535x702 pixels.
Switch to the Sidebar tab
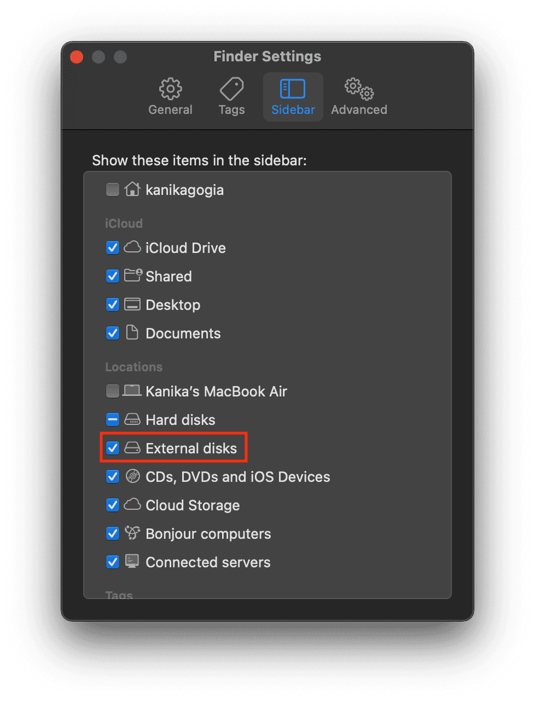coord(293,97)
